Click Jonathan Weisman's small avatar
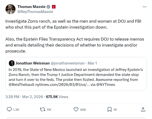The height and width of the screenshot is (119, 152). pos(11,63)
